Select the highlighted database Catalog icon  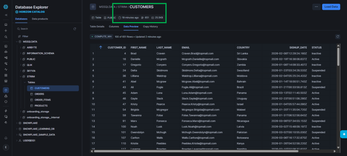6,90
